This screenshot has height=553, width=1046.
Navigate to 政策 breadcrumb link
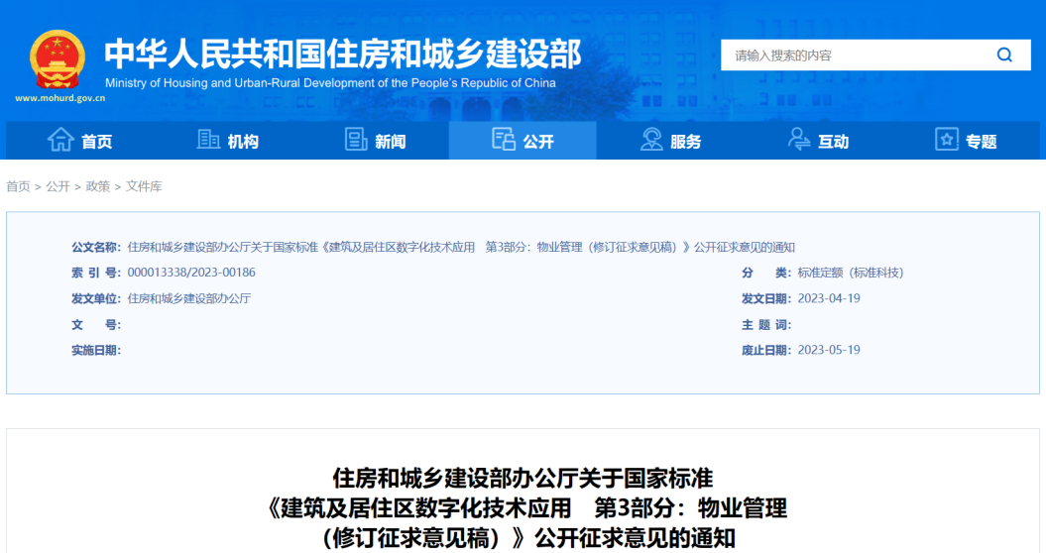(97, 186)
